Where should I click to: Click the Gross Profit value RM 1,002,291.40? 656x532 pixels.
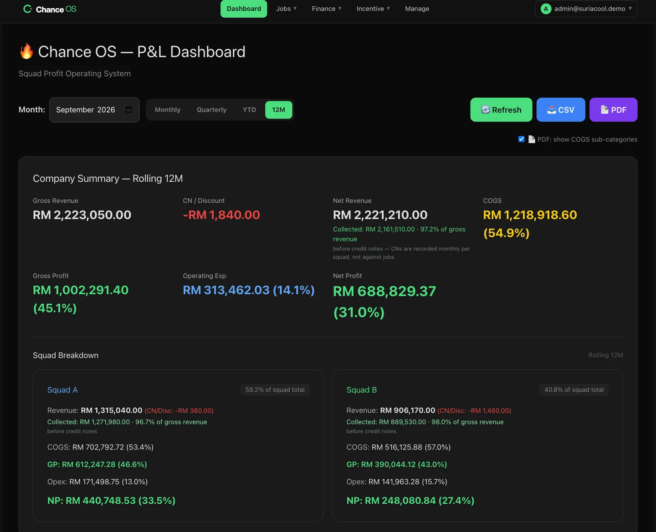[x=81, y=299]
